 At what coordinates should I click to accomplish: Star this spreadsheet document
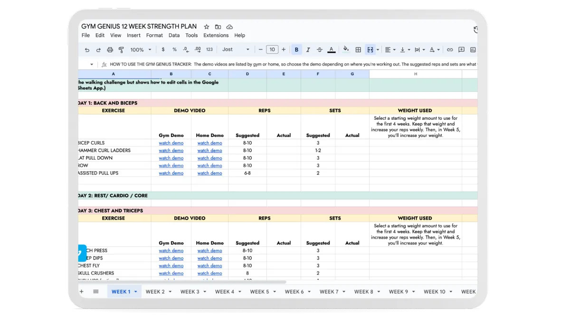(207, 27)
